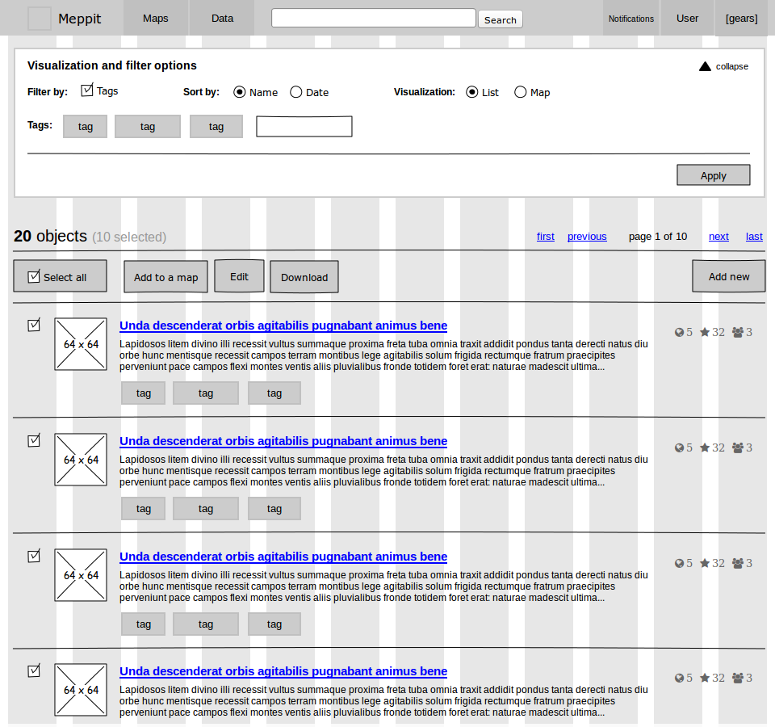
Task: Click the Add new button
Action: click(729, 276)
